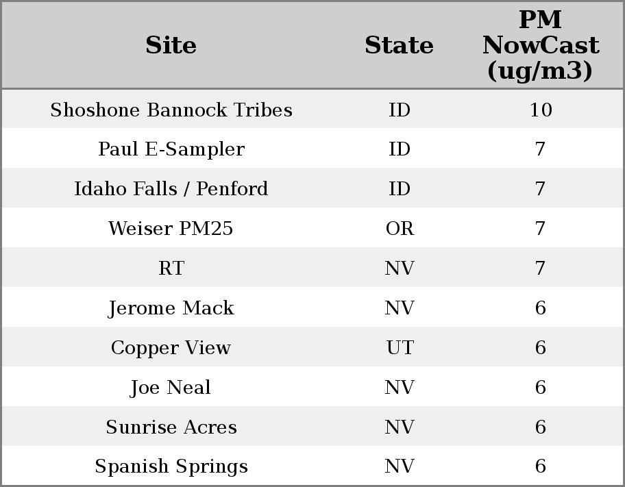Click the Copper View site name
Screen dimensions: 625x487
tap(171, 348)
